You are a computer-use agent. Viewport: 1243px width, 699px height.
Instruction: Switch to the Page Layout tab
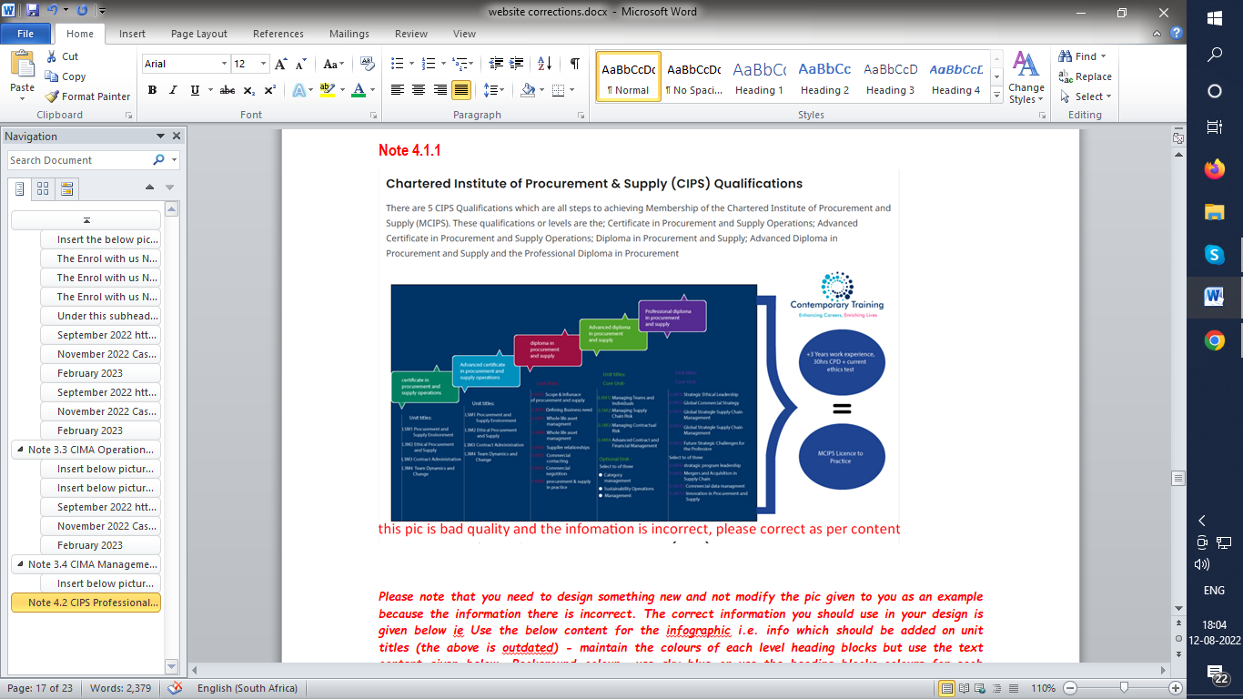coord(198,34)
